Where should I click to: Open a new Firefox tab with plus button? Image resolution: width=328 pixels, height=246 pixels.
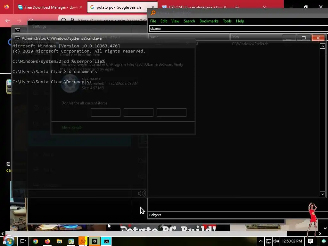pyautogui.click(x=237, y=7)
